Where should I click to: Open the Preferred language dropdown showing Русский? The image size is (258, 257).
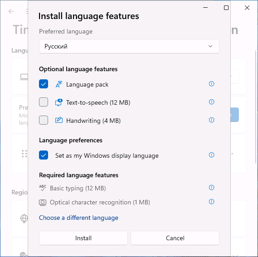tap(129, 46)
